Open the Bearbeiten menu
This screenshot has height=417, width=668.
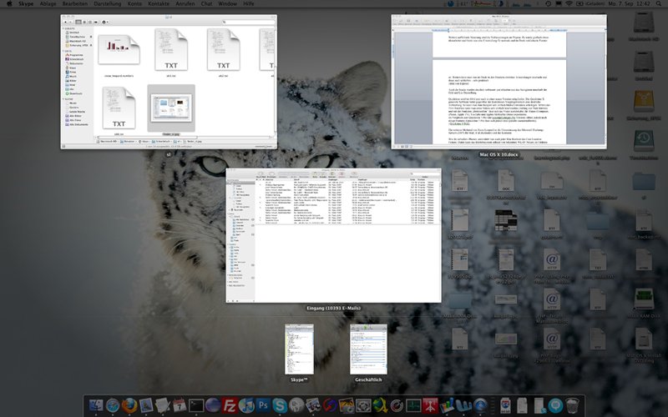[x=75, y=3]
